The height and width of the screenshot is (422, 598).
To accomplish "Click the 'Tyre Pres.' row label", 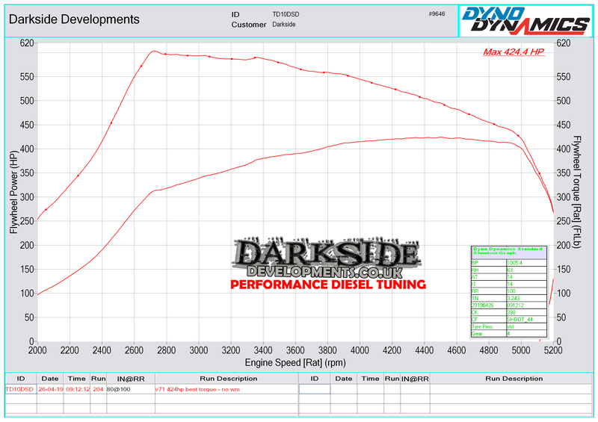I will (482, 326).
